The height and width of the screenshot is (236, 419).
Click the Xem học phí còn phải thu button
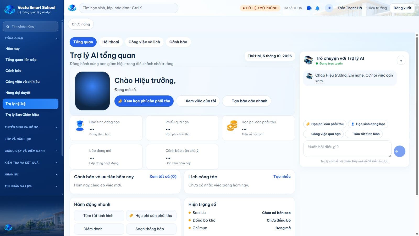(x=144, y=101)
